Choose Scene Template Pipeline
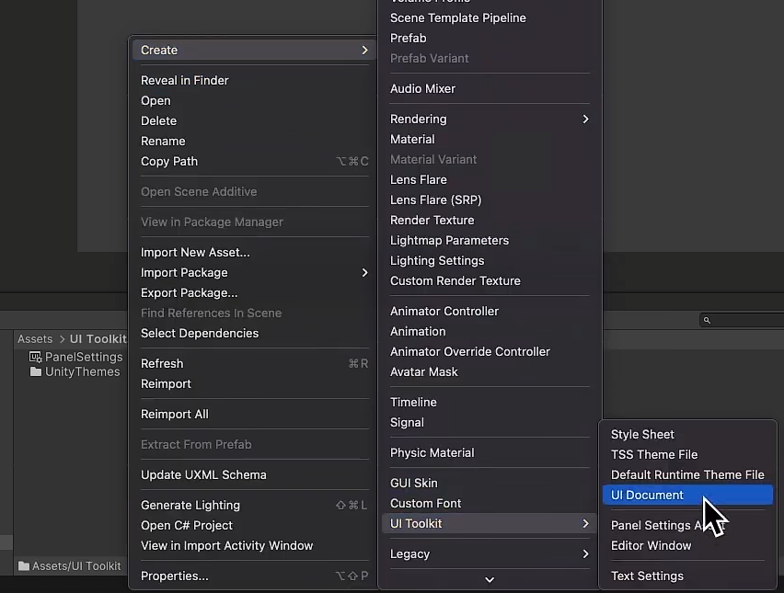 click(490, 18)
